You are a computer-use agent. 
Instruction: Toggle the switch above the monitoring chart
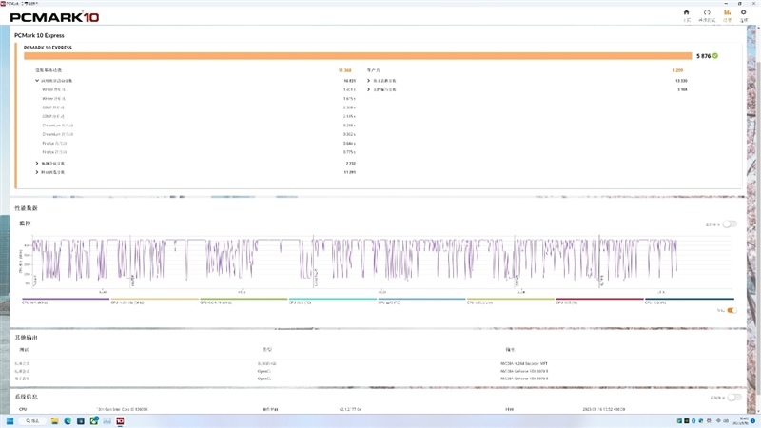730,224
